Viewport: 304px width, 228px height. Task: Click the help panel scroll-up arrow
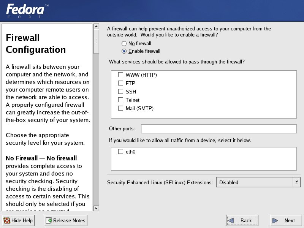pyautogui.click(x=96, y=26)
